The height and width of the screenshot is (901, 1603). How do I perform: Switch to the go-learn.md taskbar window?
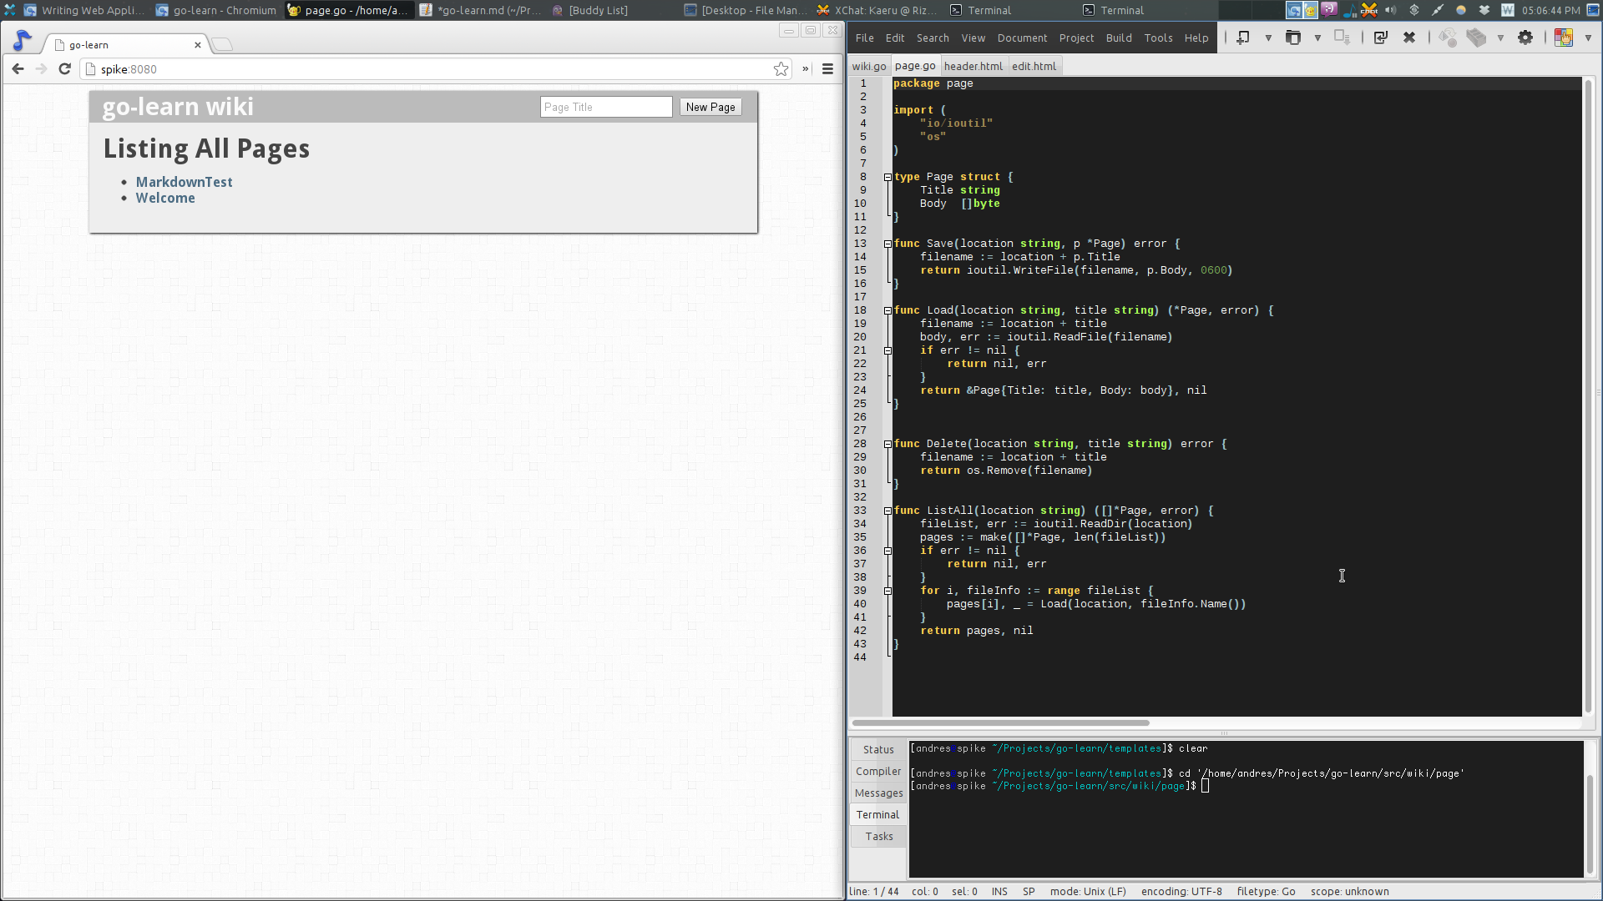[480, 10]
